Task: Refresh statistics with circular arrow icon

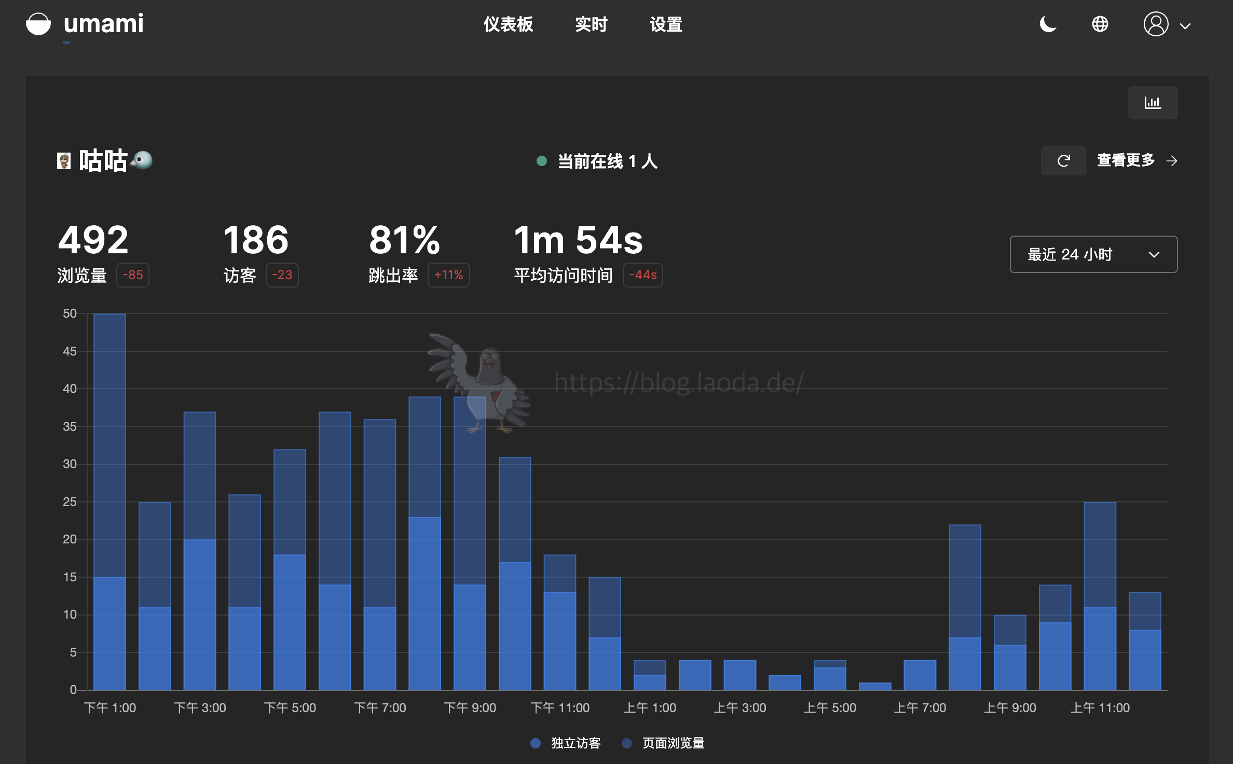Action: [1063, 161]
